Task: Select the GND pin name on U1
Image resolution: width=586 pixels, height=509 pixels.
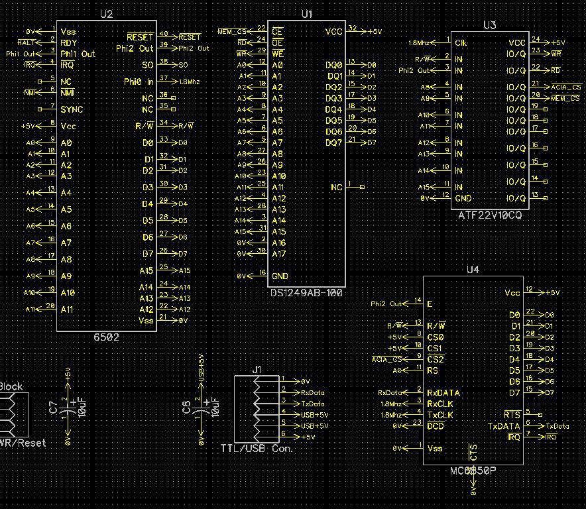Action: coord(280,276)
